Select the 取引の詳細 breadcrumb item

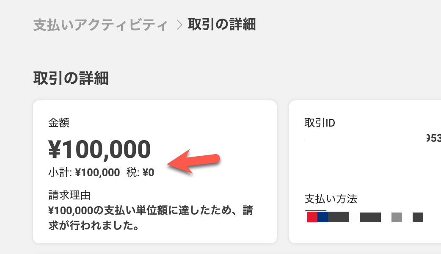[222, 25]
